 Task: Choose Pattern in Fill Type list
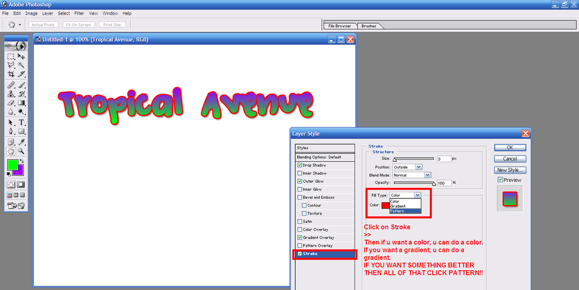click(x=405, y=211)
